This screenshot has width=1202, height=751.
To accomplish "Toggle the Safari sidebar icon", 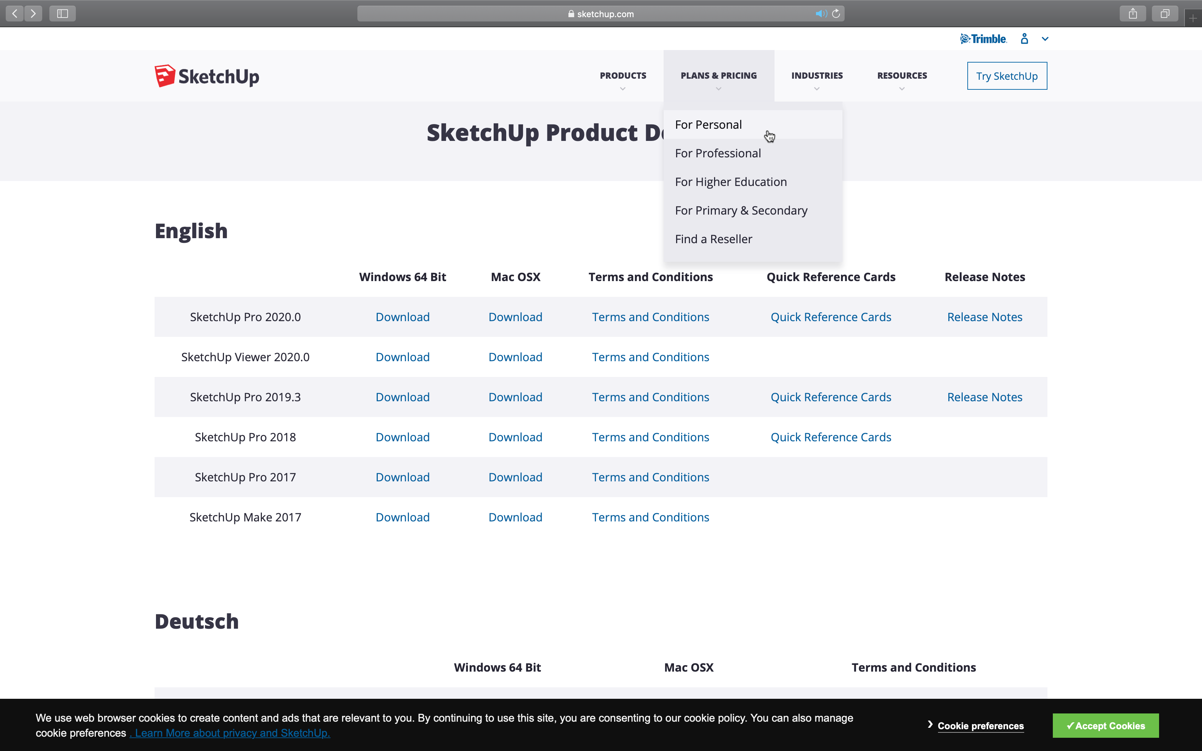I will (63, 14).
